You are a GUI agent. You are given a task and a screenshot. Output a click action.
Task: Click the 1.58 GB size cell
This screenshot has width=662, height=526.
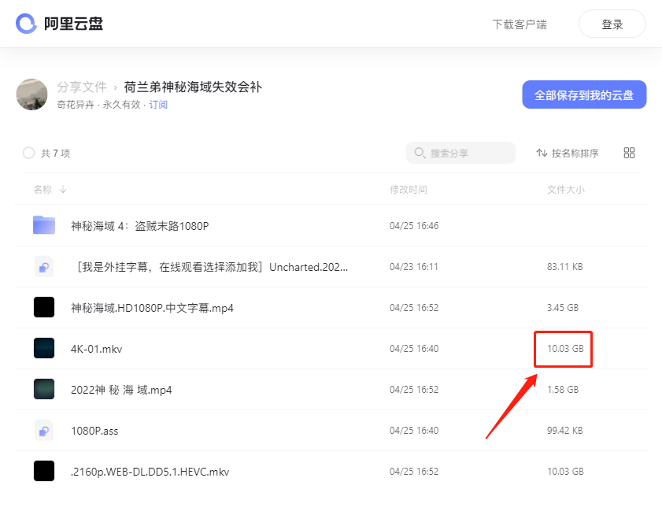point(563,390)
